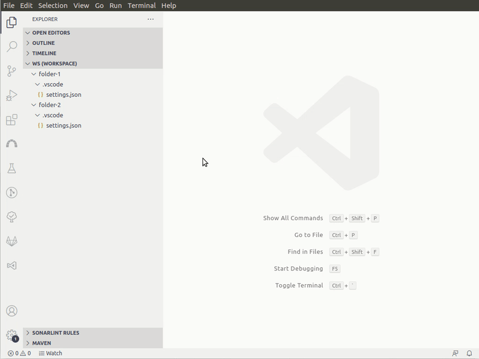Image resolution: width=479 pixels, height=359 pixels.
Task: Click the EXPLORER panel title
Action: pyautogui.click(x=45, y=19)
